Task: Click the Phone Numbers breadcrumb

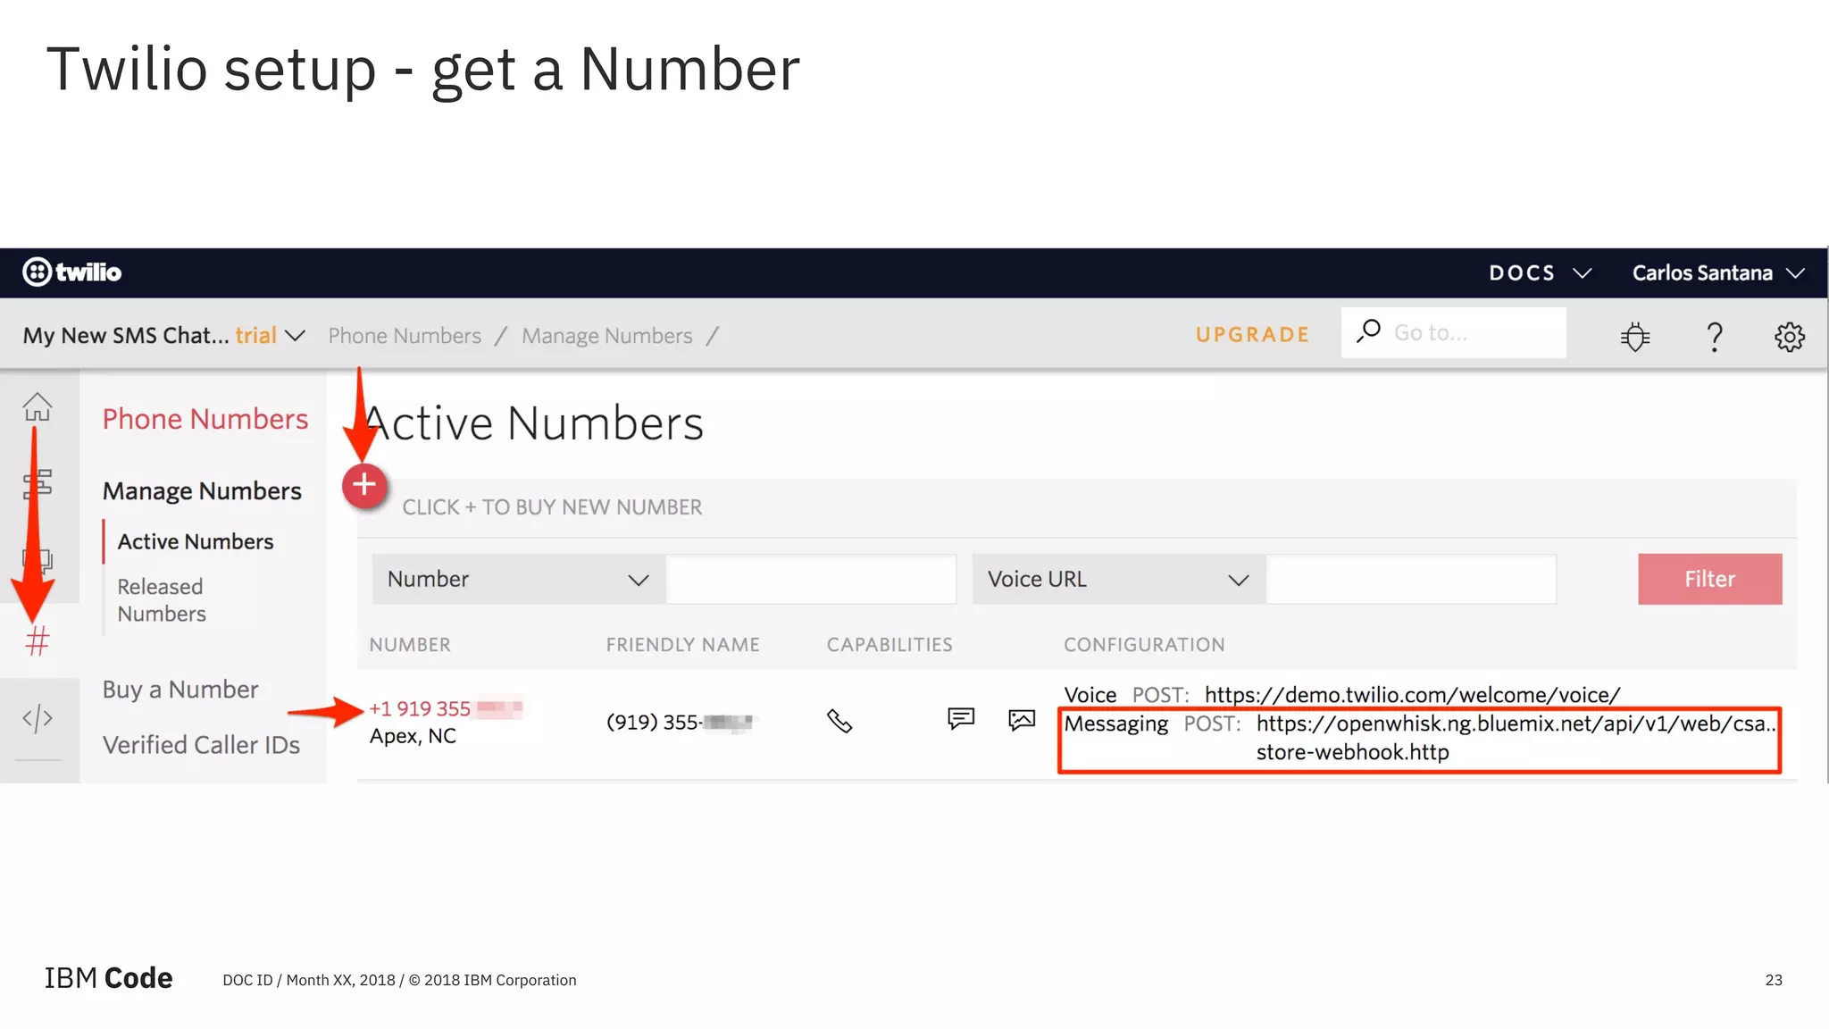Action: pyautogui.click(x=405, y=336)
